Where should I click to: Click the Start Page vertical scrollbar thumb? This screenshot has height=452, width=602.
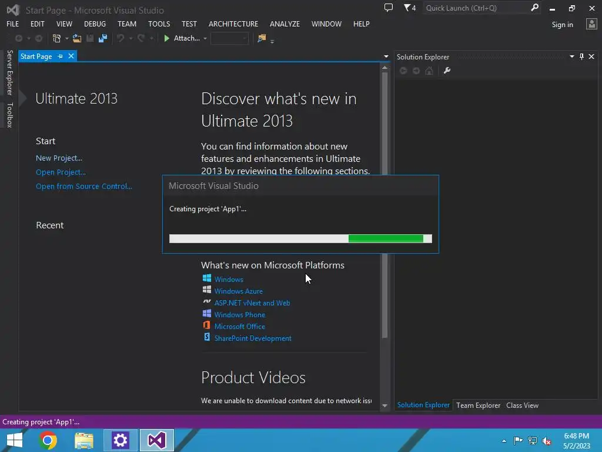pyautogui.click(x=384, y=205)
